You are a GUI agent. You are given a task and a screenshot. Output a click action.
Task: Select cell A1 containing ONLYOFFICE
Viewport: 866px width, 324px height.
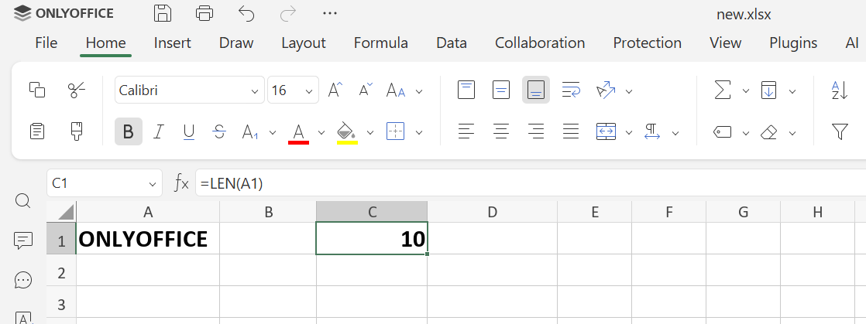(x=148, y=239)
